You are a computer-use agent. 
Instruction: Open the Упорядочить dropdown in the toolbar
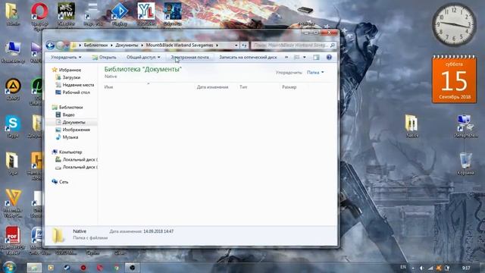click(x=66, y=58)
